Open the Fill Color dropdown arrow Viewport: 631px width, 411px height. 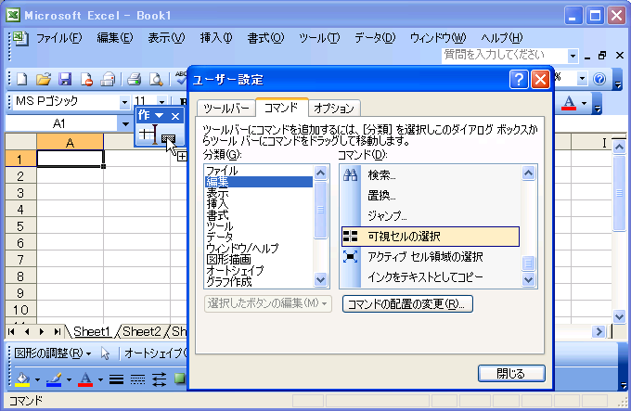click(37, 379)
